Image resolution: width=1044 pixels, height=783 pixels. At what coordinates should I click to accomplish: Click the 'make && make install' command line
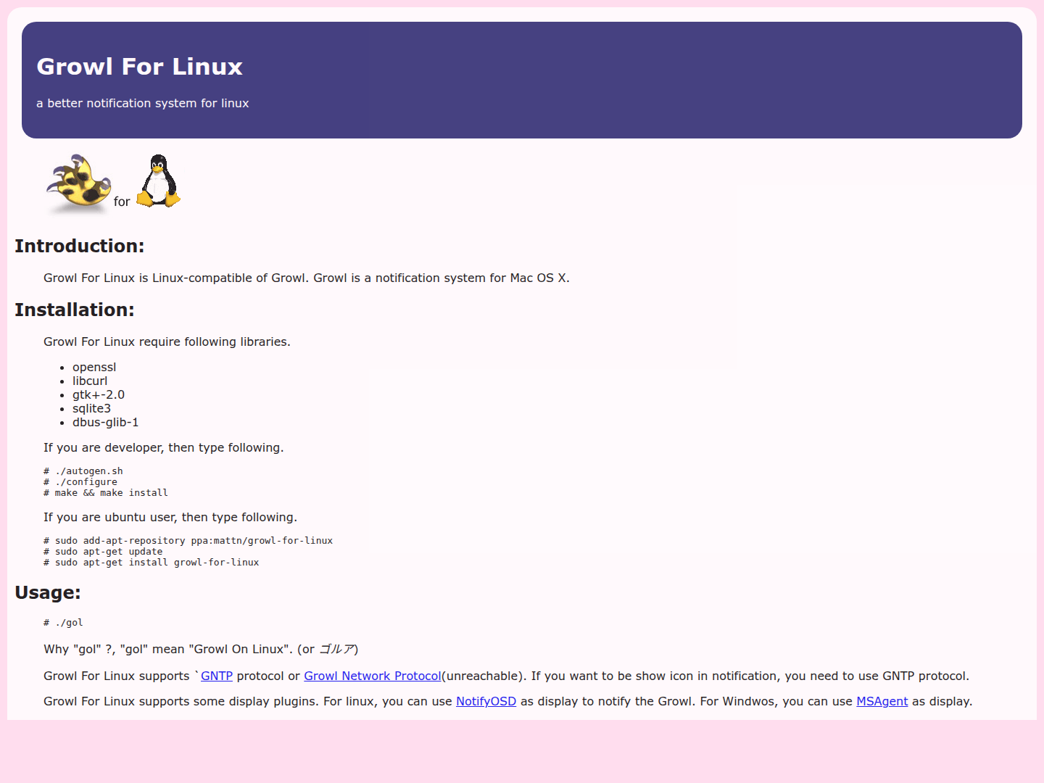click(106, 493)
